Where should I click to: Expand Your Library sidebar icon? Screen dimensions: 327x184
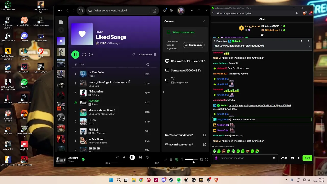coord(61,22)
